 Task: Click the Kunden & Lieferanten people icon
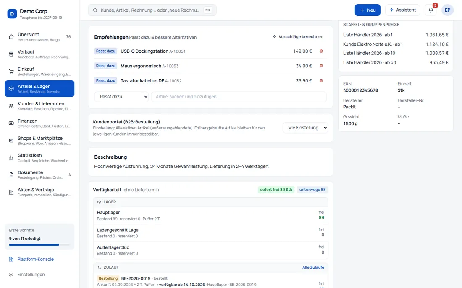pos(11,106)
